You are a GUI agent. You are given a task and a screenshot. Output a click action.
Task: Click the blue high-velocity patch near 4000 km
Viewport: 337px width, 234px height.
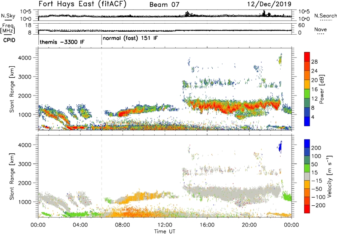click(x=280, y=147)
